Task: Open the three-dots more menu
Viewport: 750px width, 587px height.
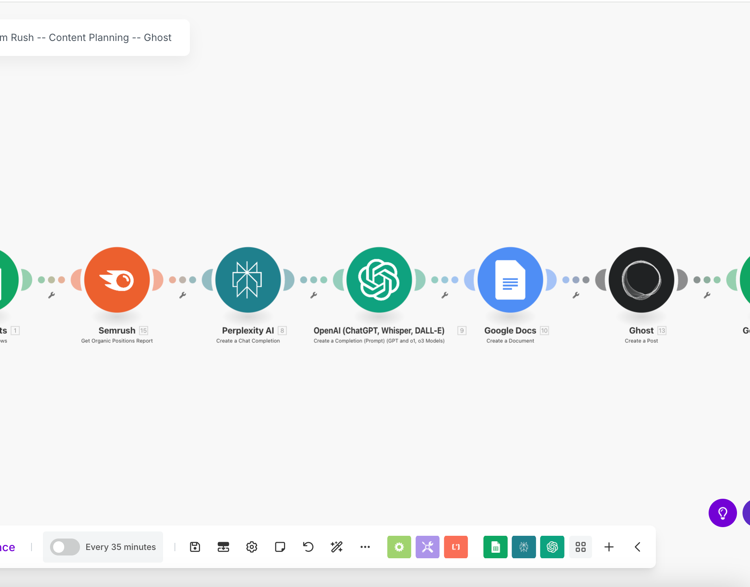Action: (x=365, y=547)
